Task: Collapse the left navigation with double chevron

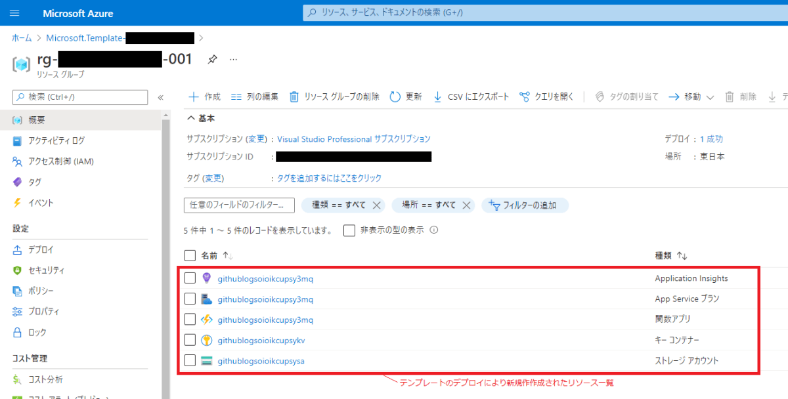Action: click(x=160, y=97)
